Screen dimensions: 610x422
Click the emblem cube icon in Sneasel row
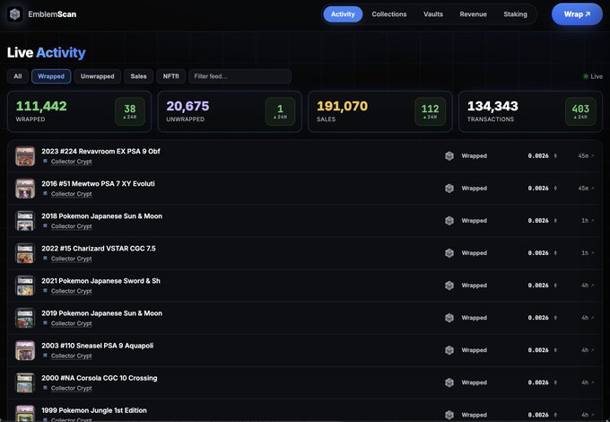click(x=449, y=349)
